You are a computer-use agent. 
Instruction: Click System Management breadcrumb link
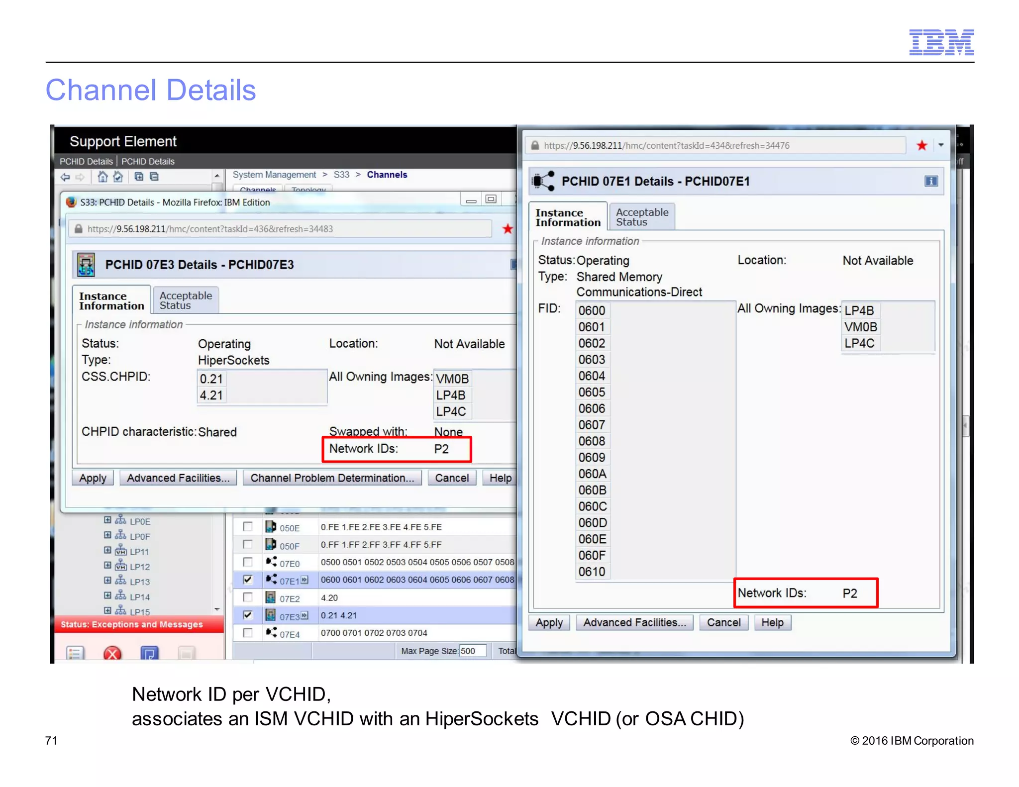tap(274, 175)
